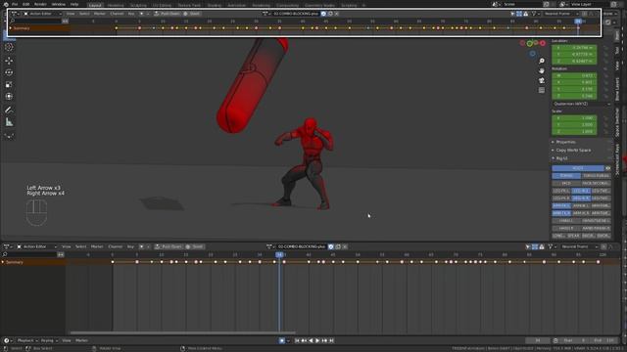Switch perspective/orthographic with grid icon
The height and width of the screenshot is (352, 627).
click(x=542, y=91)
